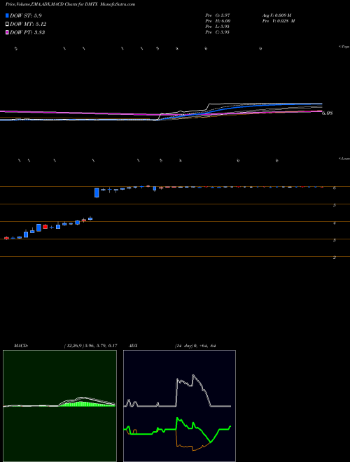350x462 pixels.
Task: Click the '<Lows' marker label
Action: pyautogui.click(x=344, y=158)
